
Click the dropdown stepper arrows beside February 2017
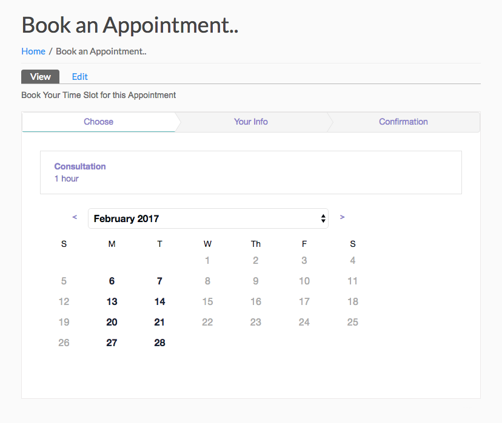coord(323,218)
